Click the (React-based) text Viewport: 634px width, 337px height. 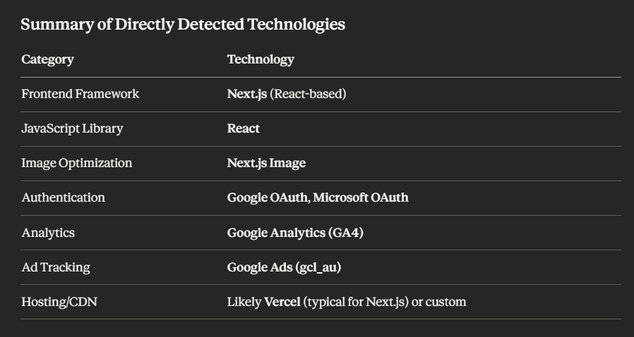(308, 94)
